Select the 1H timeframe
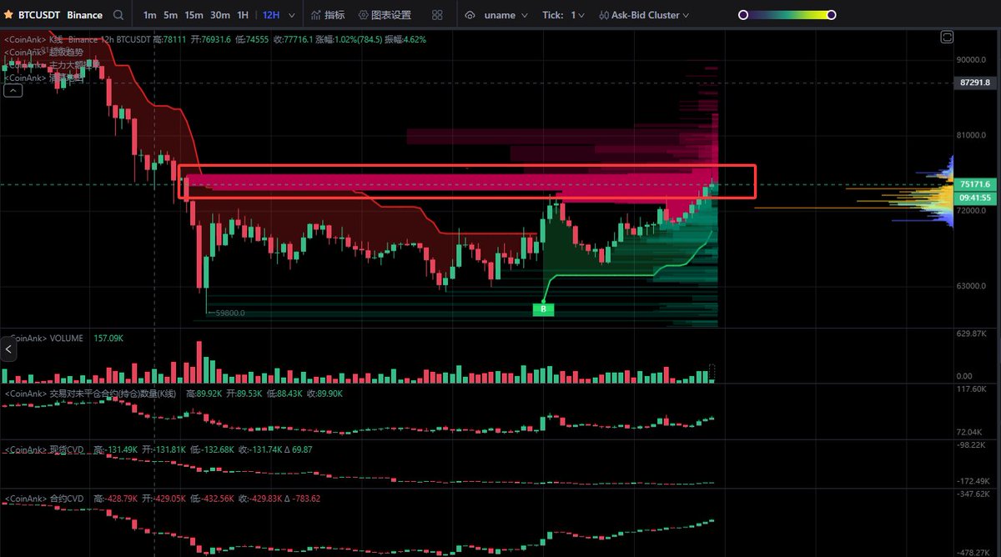 [243, 15]
